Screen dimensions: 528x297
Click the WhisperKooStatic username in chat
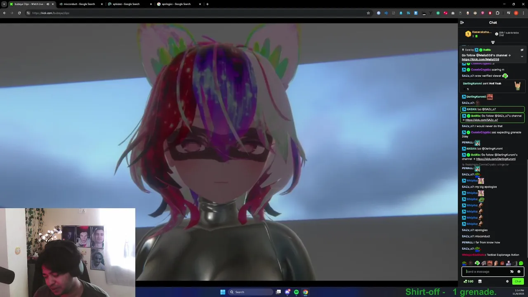[x=474, y=255]
